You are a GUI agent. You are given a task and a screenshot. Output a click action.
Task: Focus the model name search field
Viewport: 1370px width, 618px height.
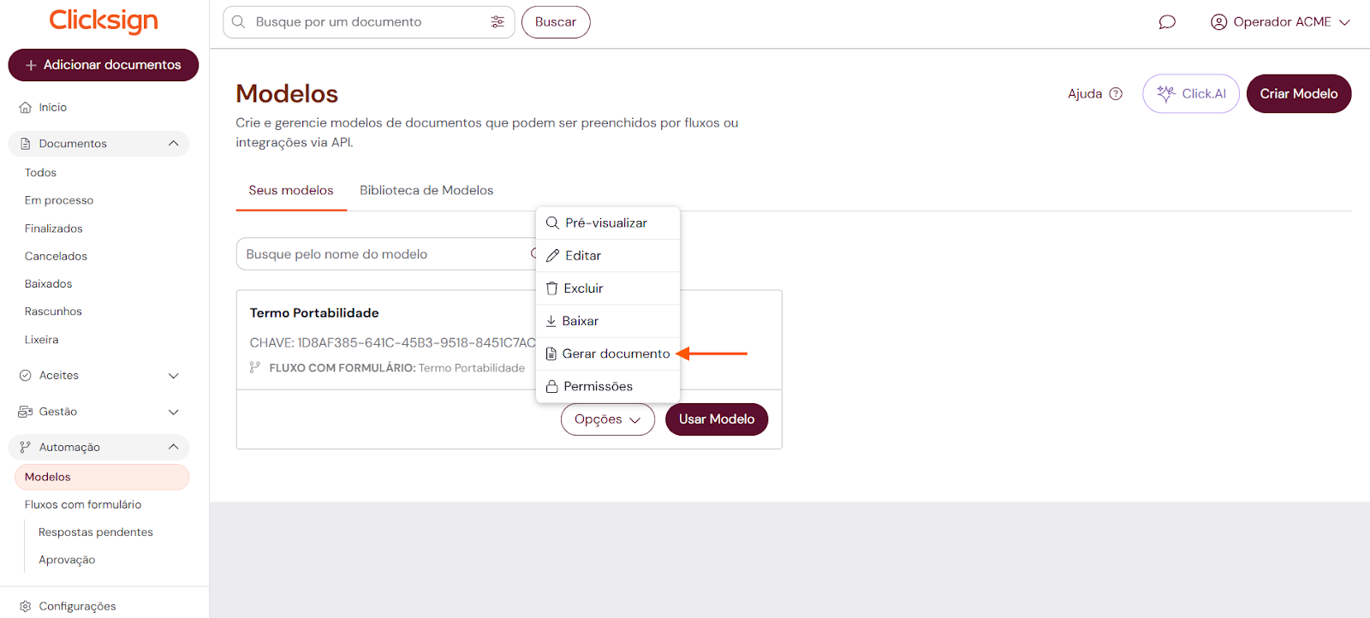[x=385, y=254]
